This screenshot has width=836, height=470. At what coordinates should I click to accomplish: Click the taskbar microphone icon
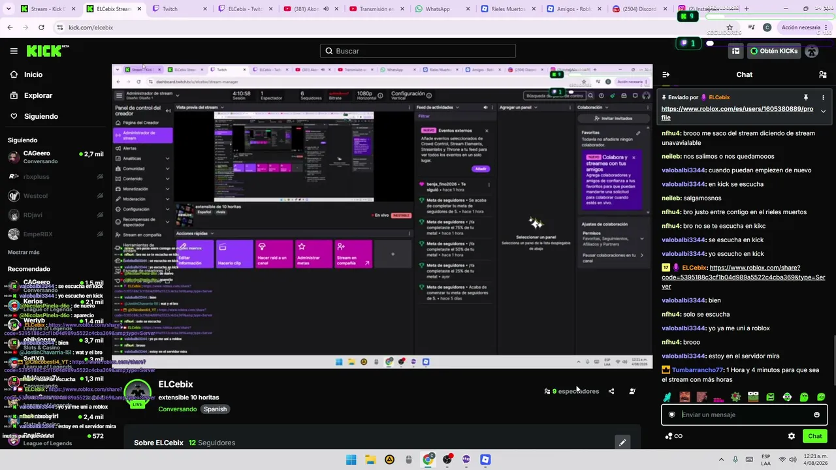[x=736, y=460]
